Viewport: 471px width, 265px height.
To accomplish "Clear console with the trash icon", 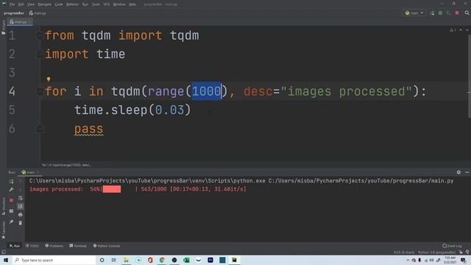I will [20, 223].
